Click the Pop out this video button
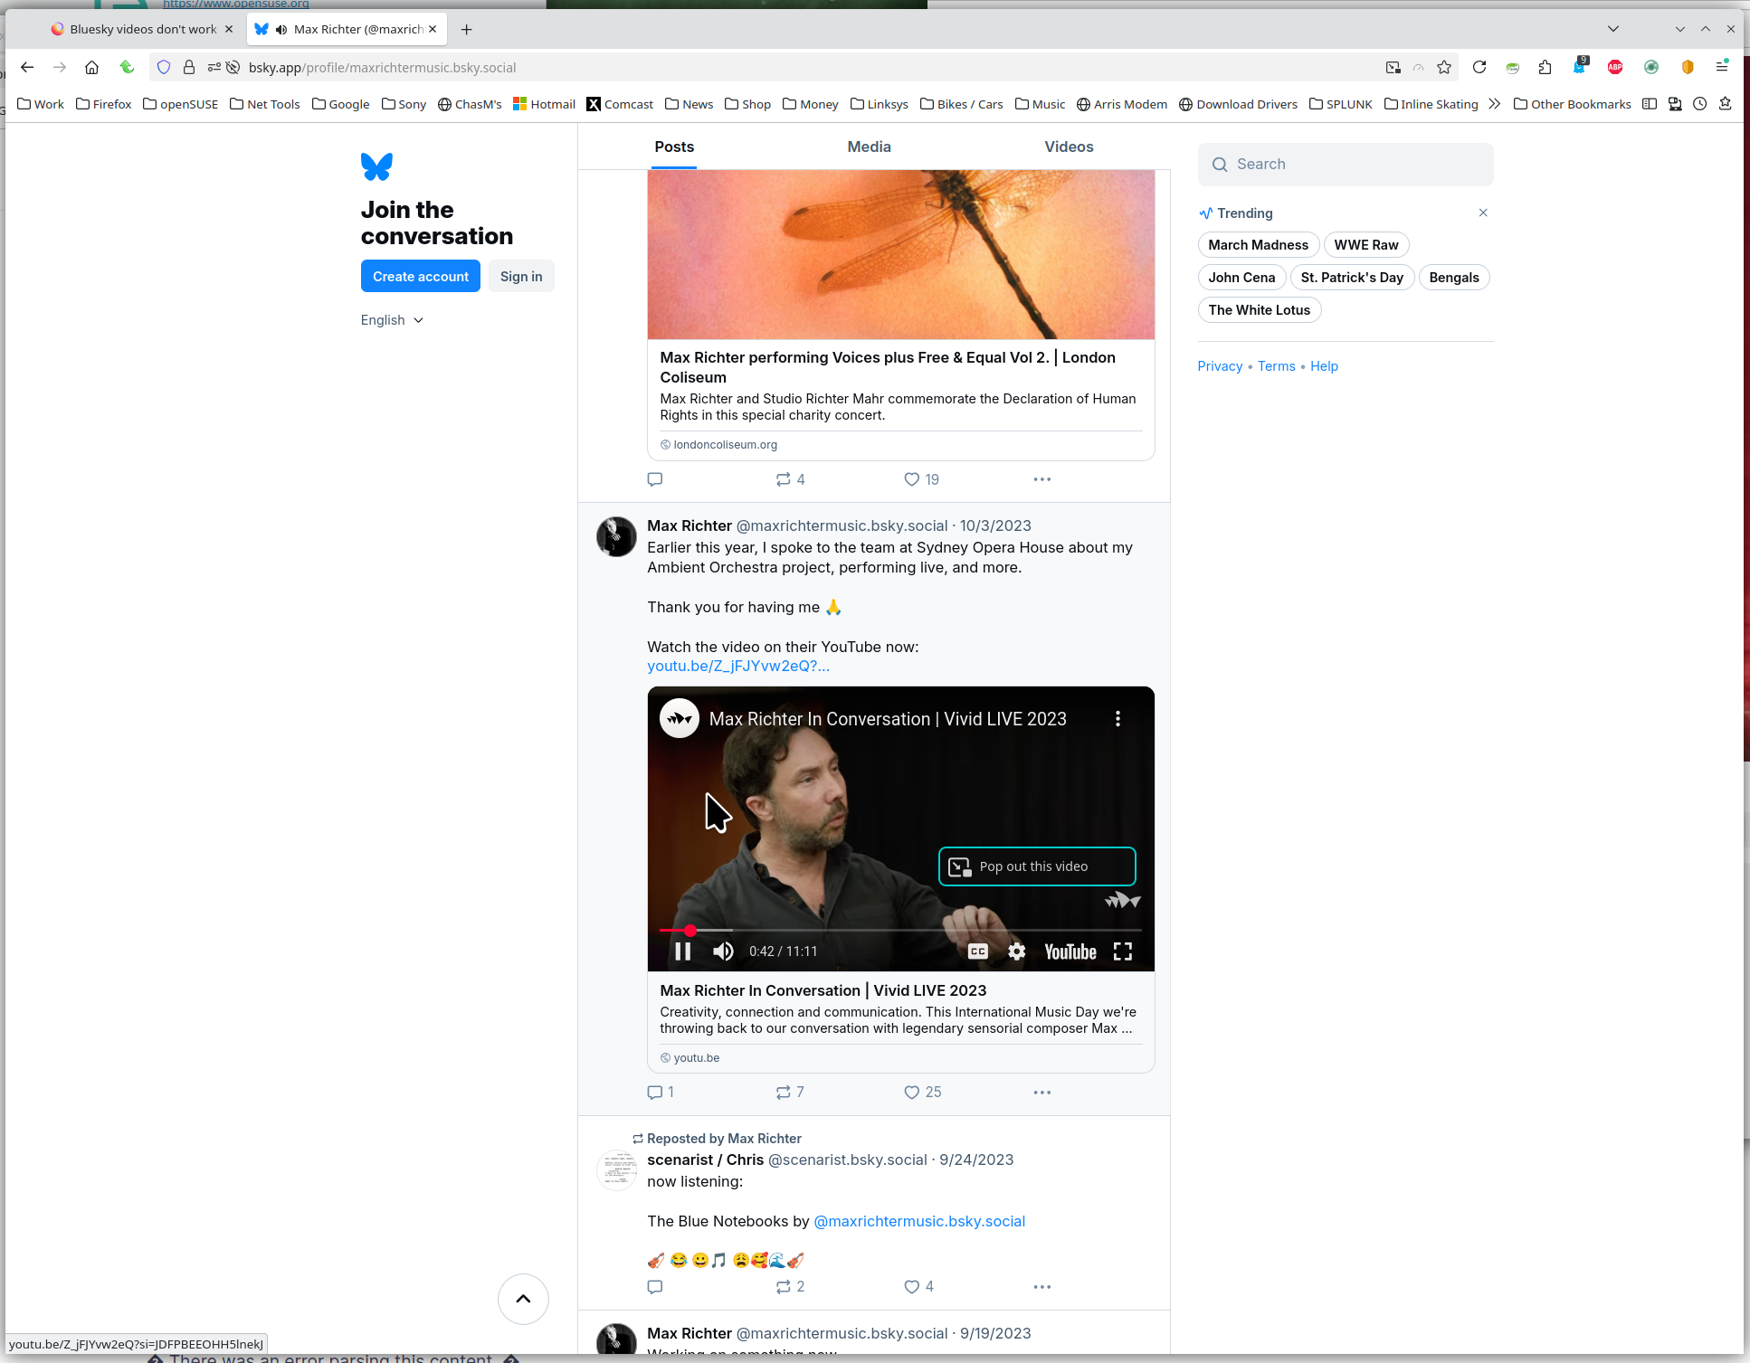Screen dimensions: 1750x1363 tap(1037, 866)
